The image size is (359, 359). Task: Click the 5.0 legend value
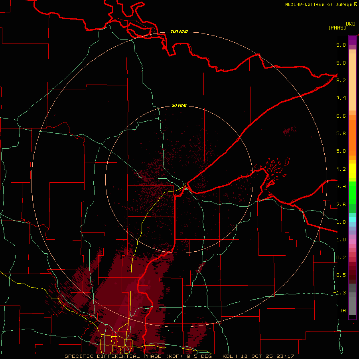tap(341, 151)
